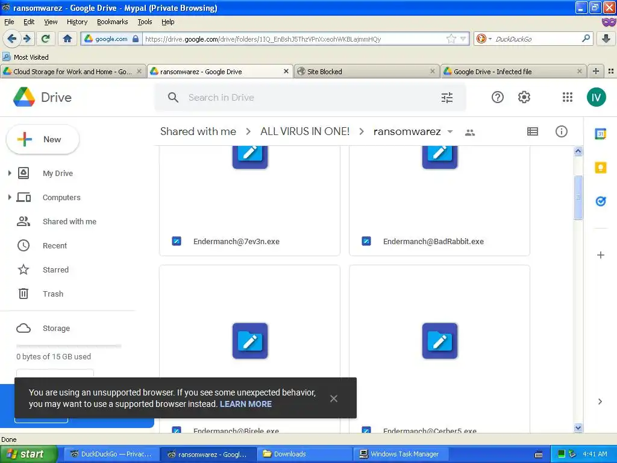Open Drive settings gear icon
Image resolution: width=617 pixels, height=463 pixels.
(524, 97)
